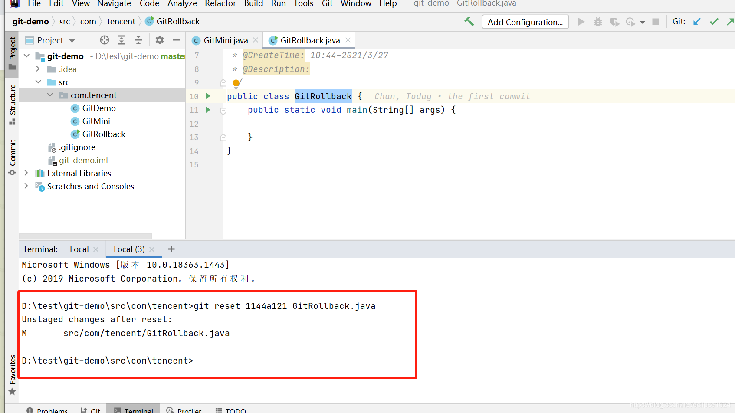Image resolution: width=735 pixels, height=413 pixels.
Task: Click the Run play icon in toolbar
Action: pyautogui.click(x=581, y=22)
